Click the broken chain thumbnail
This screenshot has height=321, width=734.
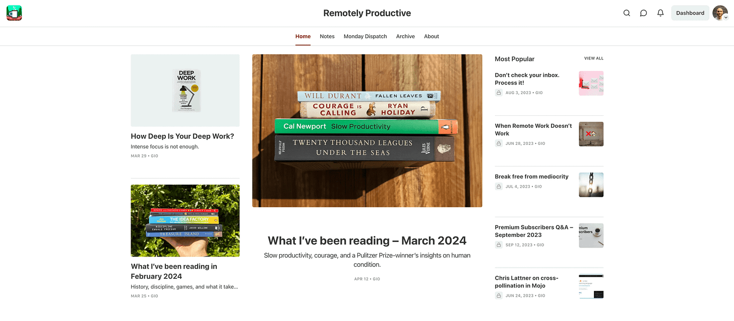[591, 185]
